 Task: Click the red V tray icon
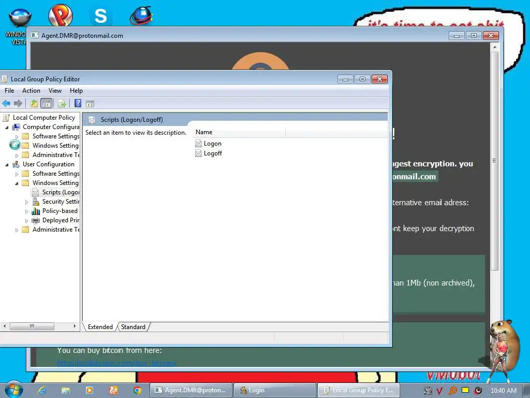pyautogui.click(x=439, y=391)
